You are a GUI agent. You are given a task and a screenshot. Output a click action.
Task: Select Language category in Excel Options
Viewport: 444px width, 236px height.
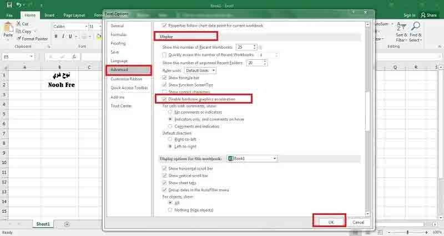(119, 61)
